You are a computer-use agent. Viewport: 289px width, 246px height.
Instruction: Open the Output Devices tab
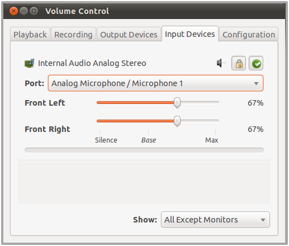point(129,35)
